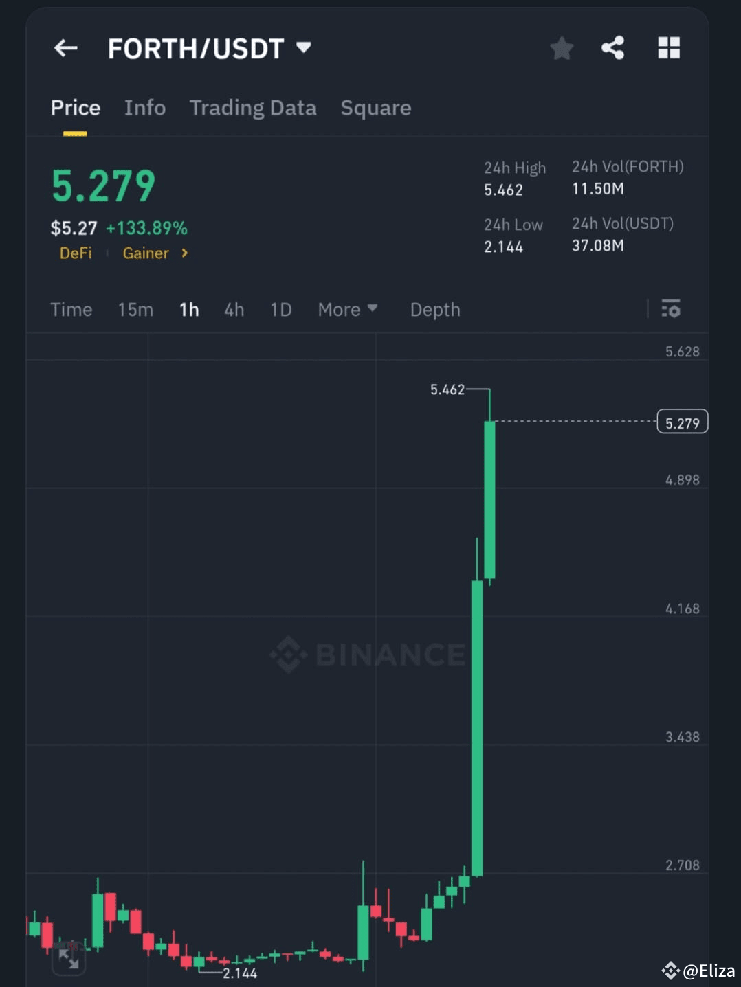This screenshot has width=741, height=987.
Task: Switch to the Trading Data tab
Action: (252, 108)
